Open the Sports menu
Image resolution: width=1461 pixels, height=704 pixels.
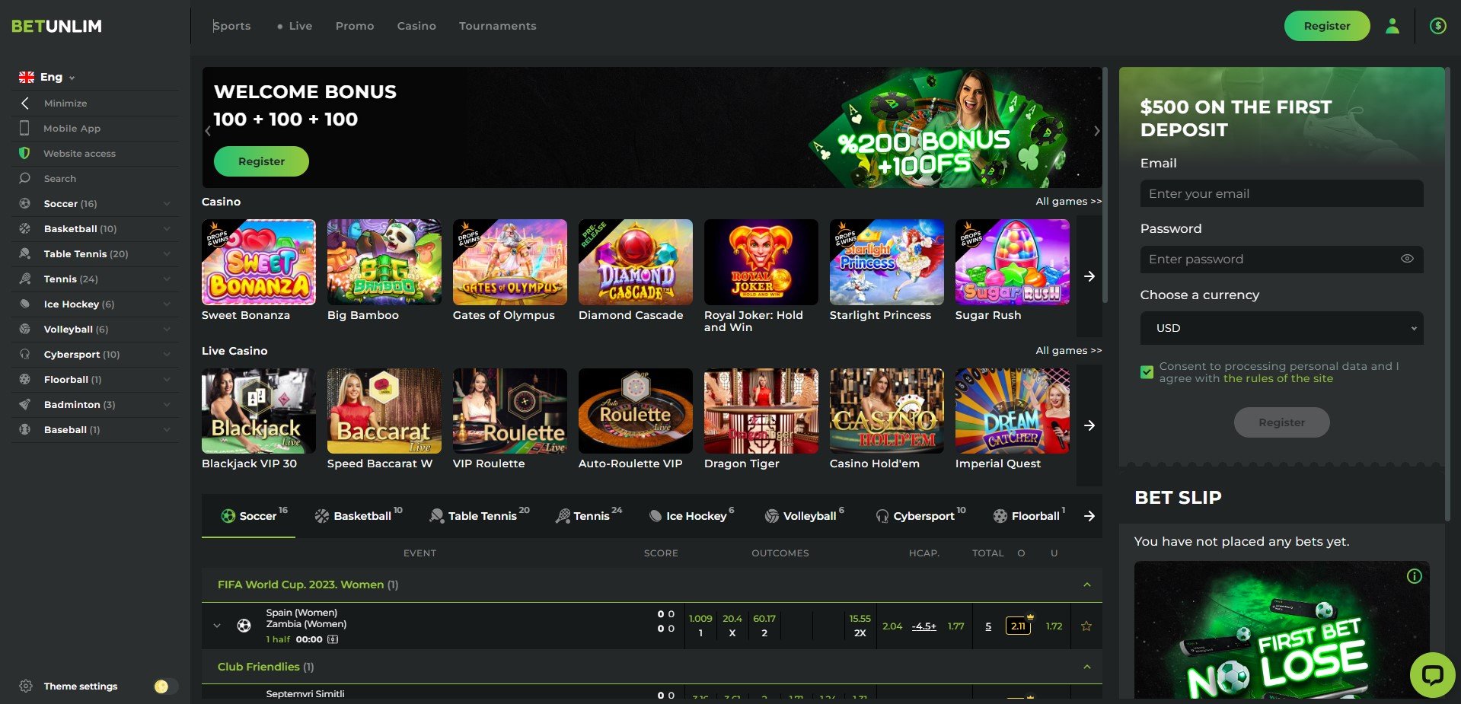click(231, 26)
